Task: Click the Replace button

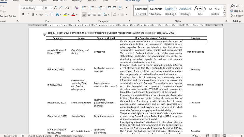Action: click(237, 11)
